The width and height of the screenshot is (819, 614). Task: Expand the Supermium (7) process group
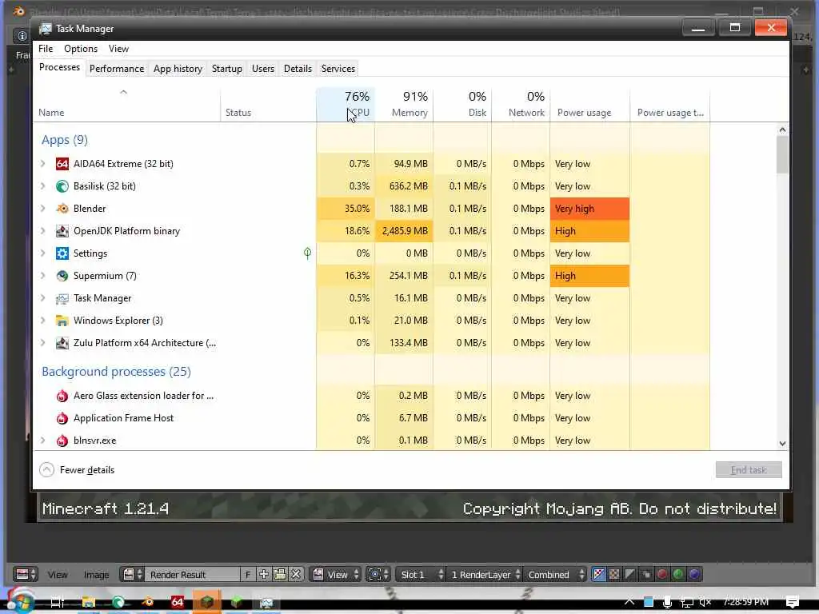pos(43,276)
